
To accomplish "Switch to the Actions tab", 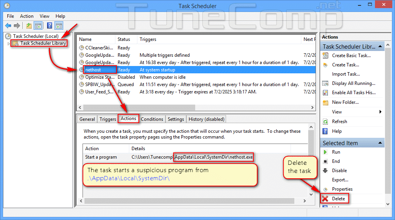I will pyautogui.click(x=128, y=118).
